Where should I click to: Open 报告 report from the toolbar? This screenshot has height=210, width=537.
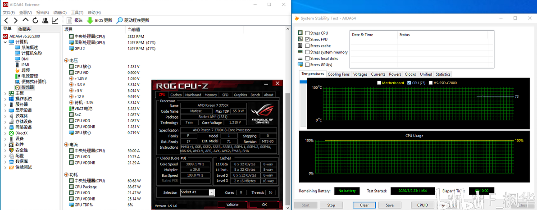pyautogui.click(x=74, y=21)
